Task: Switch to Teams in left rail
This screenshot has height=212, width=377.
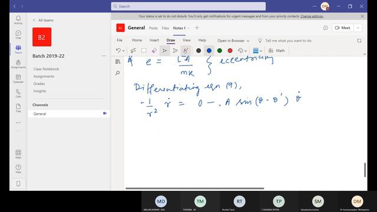Action: pyautogui.click(x=18, y=49)
